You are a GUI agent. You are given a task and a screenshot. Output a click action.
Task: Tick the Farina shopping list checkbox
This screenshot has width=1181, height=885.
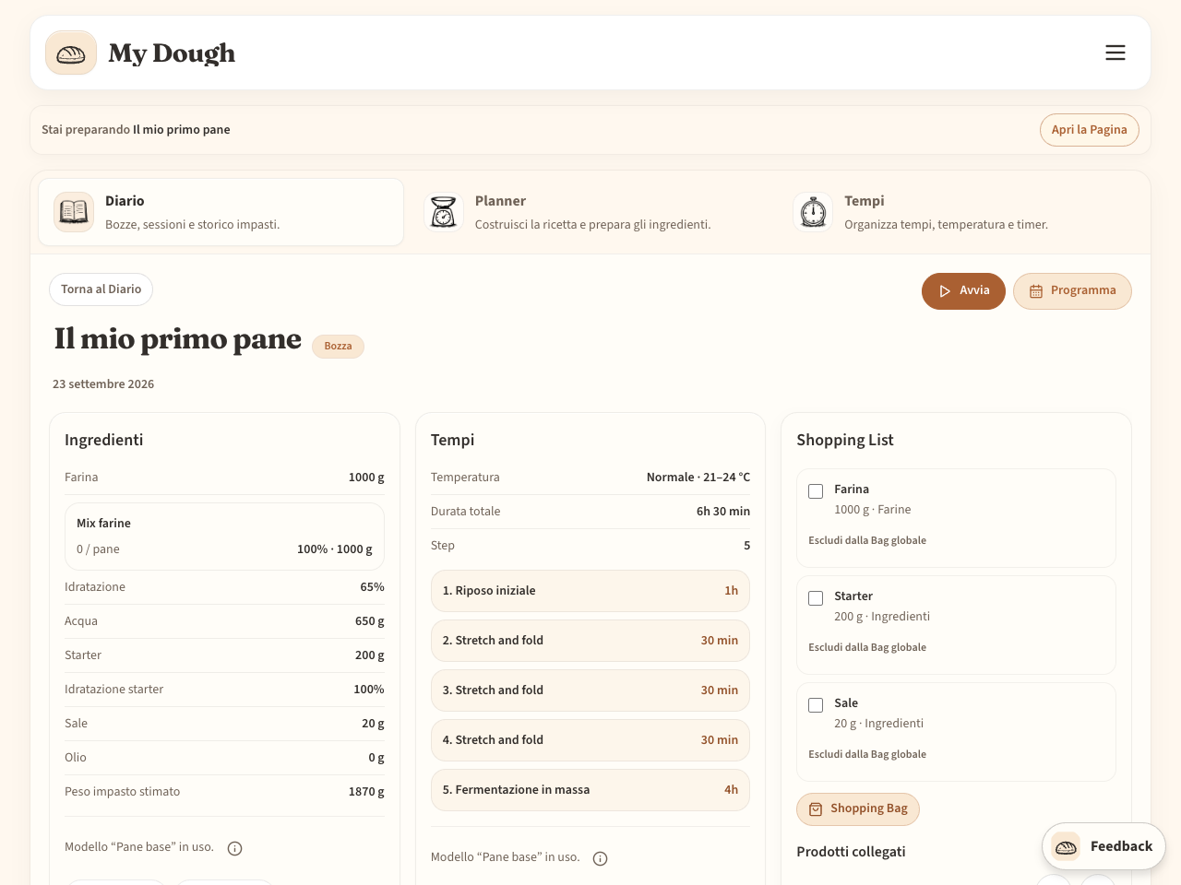pyautogui.click(x=816, y=491)
